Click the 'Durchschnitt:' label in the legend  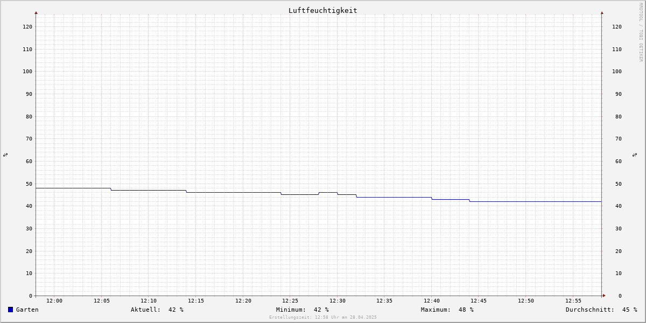[590, 310]
